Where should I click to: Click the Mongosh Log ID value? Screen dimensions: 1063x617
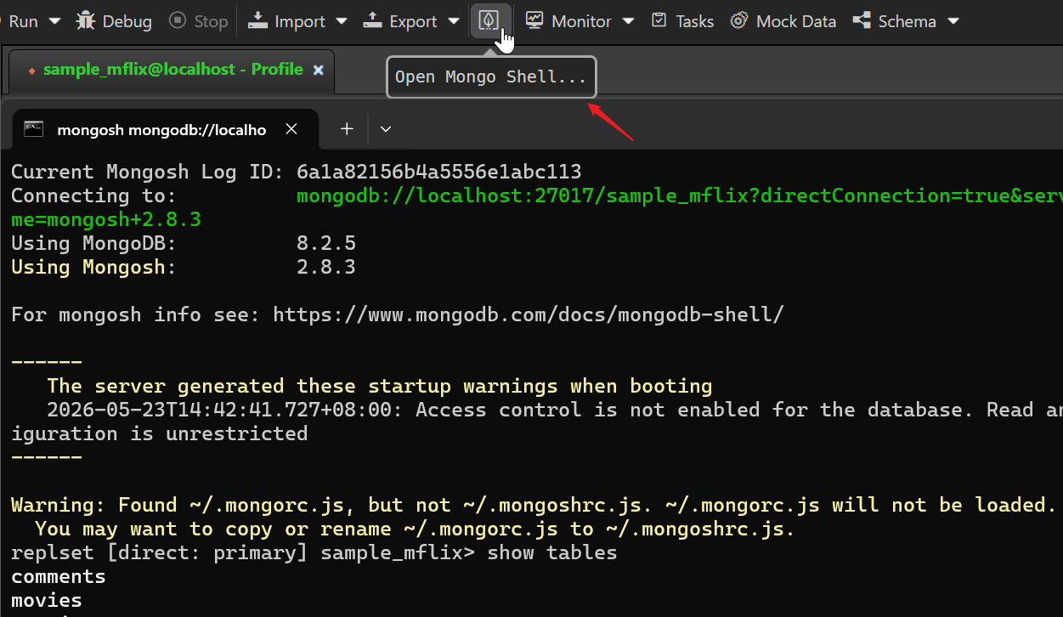click(438, 172)
